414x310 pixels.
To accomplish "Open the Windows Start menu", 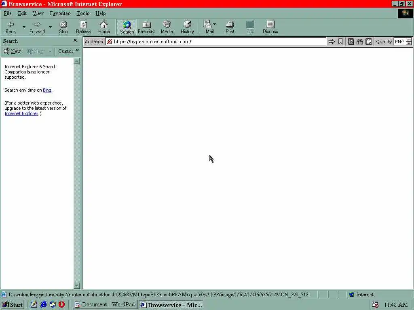I will coord(13,305).
